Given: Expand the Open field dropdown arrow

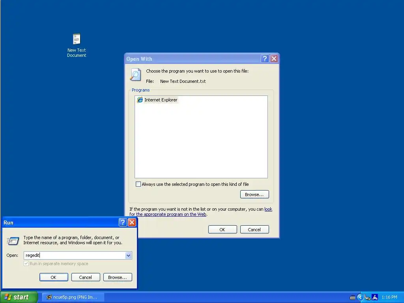Looking at the screenshot, I should coord(128,255).
